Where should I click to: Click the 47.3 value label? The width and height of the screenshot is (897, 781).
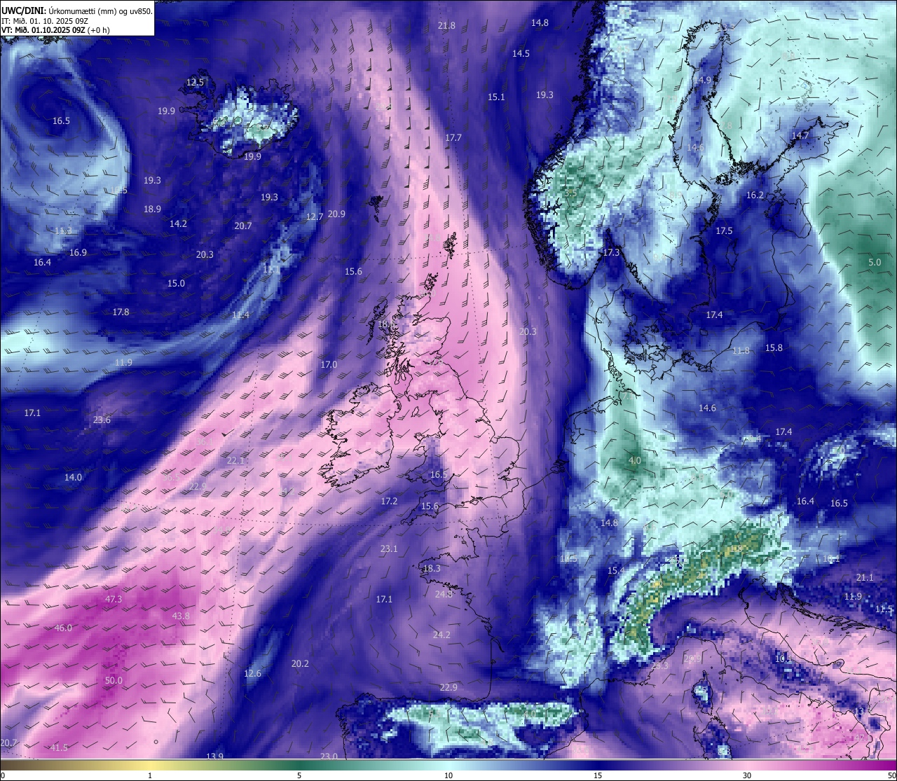tap(113, 600)
